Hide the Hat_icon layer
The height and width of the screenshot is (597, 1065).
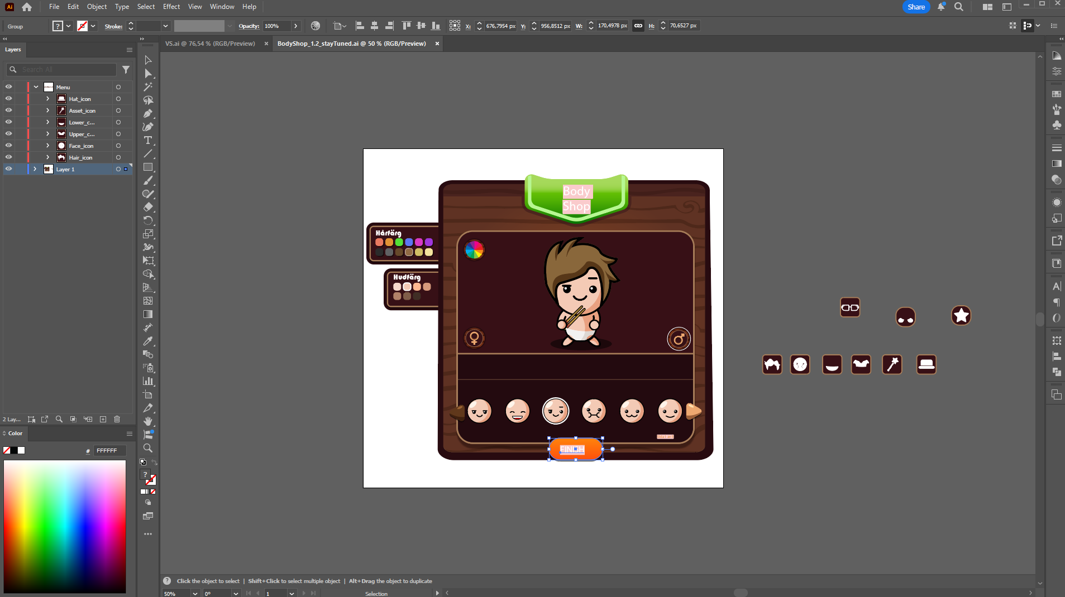click(x=8, y=99)
